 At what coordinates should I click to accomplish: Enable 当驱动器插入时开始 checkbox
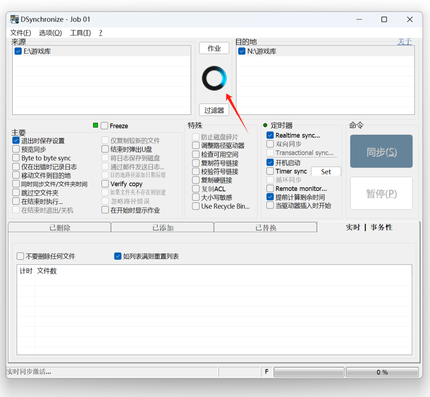point(270,206)
